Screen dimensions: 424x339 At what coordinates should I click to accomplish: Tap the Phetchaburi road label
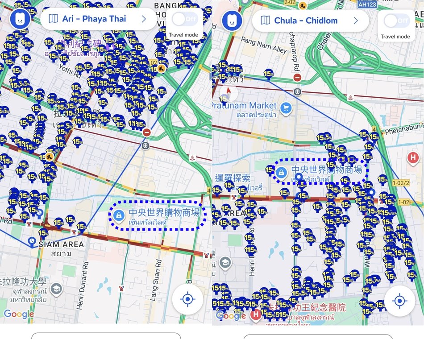pos(404,129)
